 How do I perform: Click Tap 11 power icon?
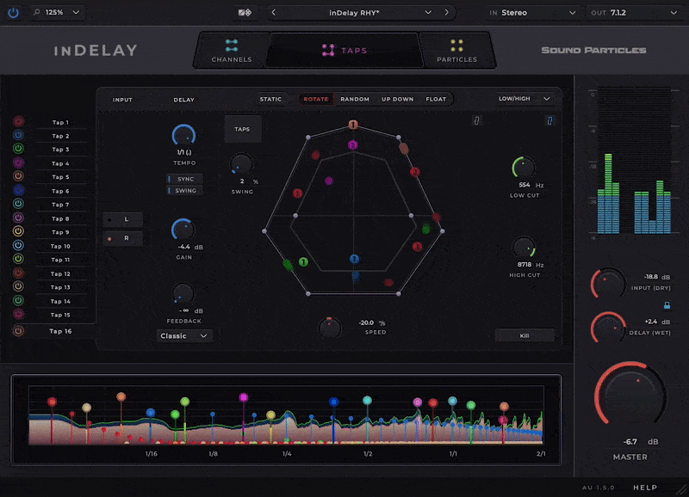(18, 259)
